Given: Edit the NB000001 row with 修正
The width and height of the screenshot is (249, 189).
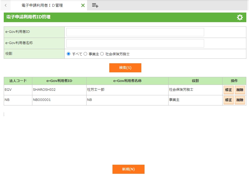Looking at the screenshot, I should point(228,100).
